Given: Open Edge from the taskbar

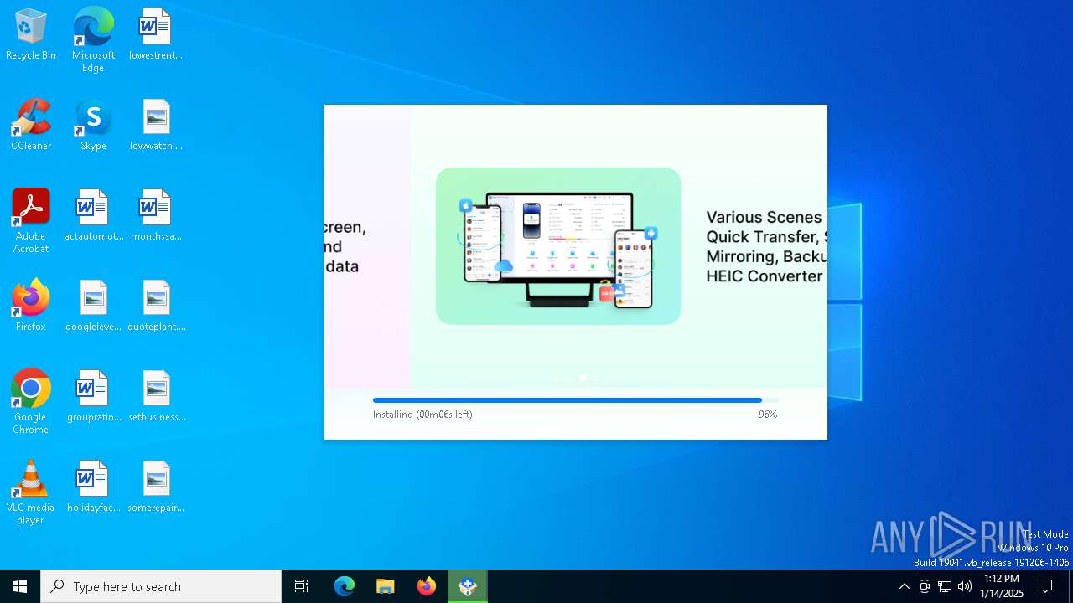Looking at the screenshot, I should tap(345, 586).
